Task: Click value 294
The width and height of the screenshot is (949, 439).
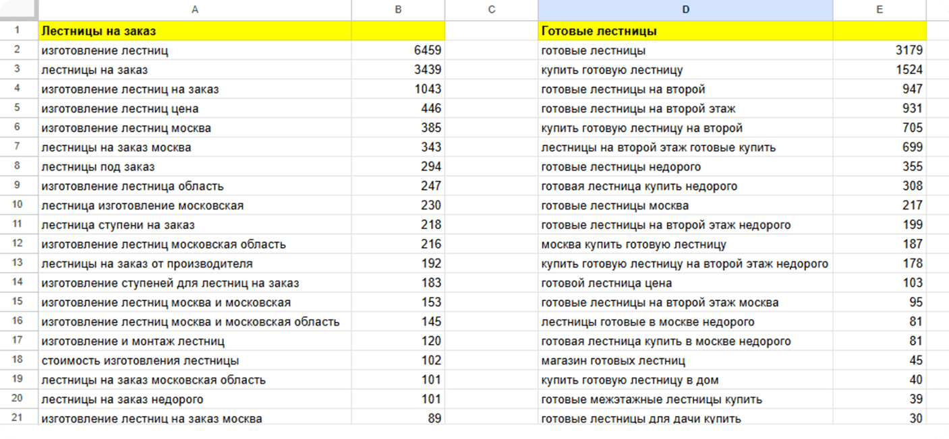Action: coord(398,166)
